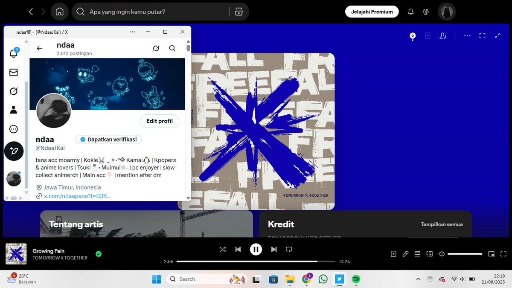Compose a new post in X
Image resolution: width=512 pixels, height=288 pixels.
pyautogui.click(x=14, y=151)
